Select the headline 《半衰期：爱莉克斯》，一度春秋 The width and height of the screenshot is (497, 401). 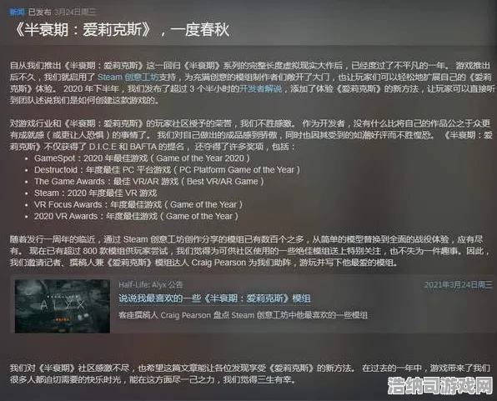coord(121,30)
